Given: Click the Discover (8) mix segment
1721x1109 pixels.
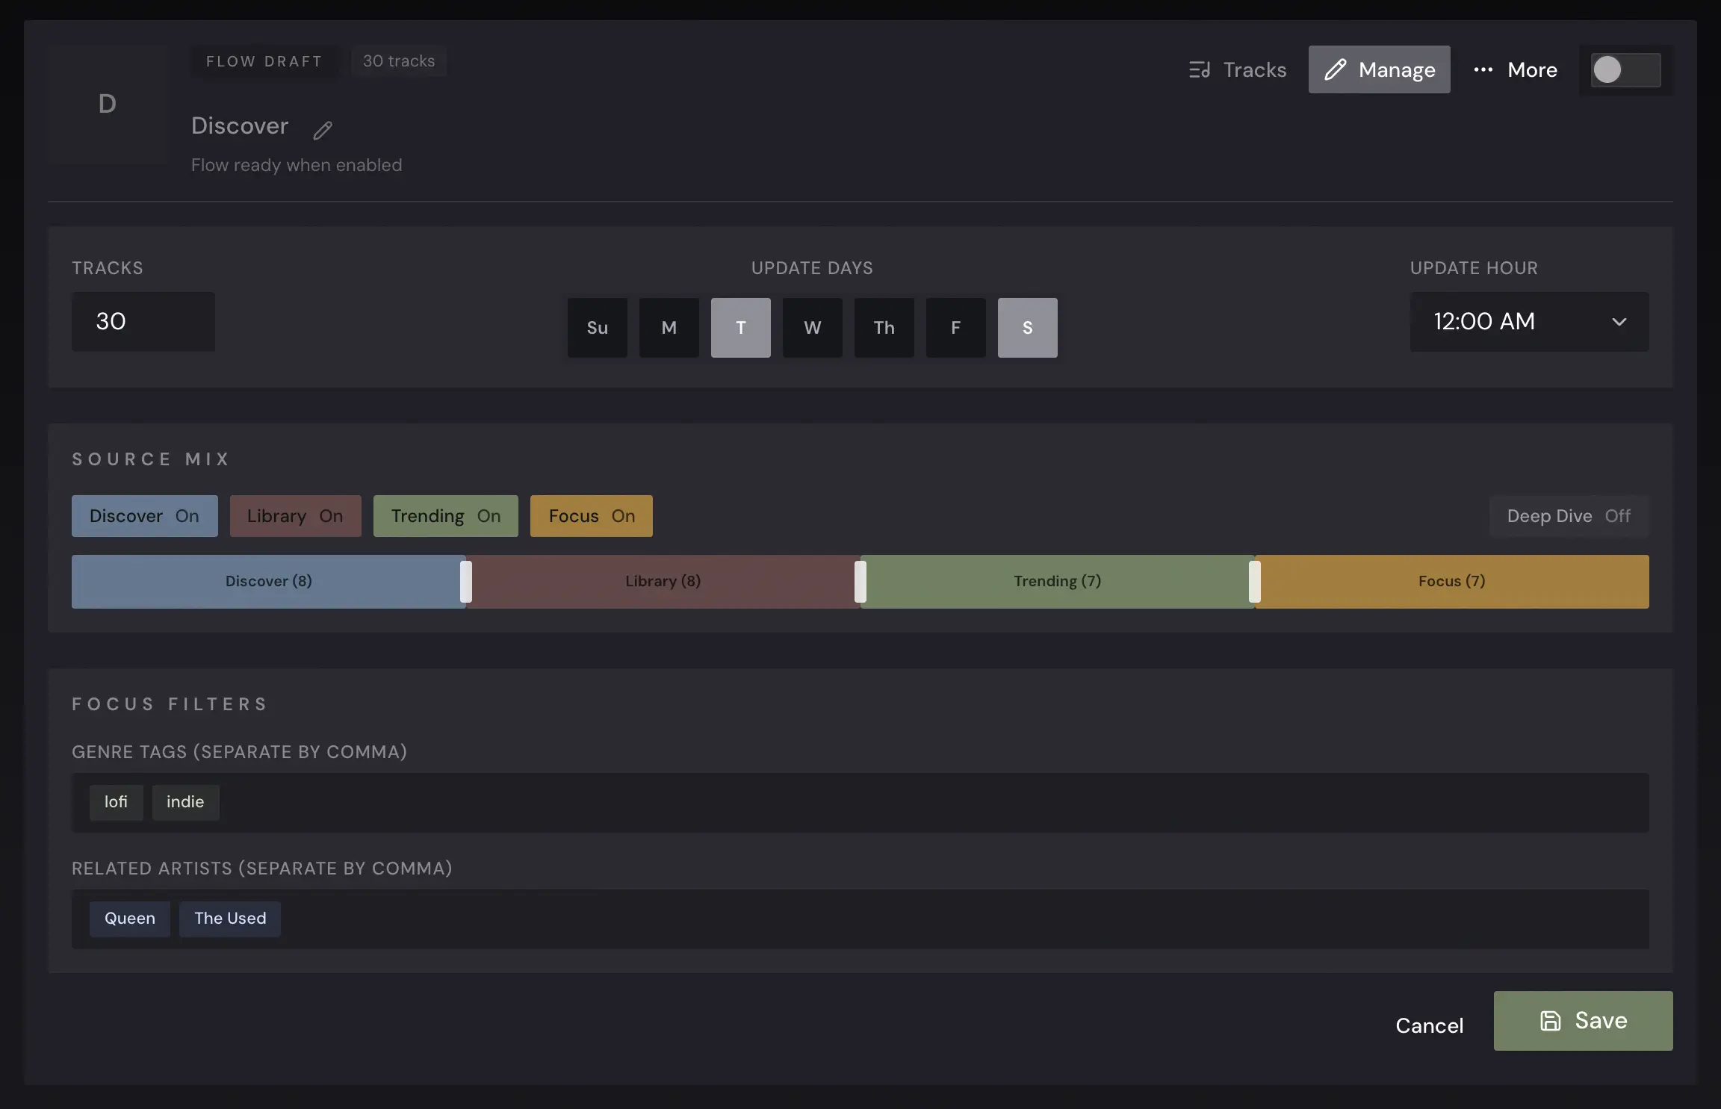Looking at the screenshot, I should [269, 581].
